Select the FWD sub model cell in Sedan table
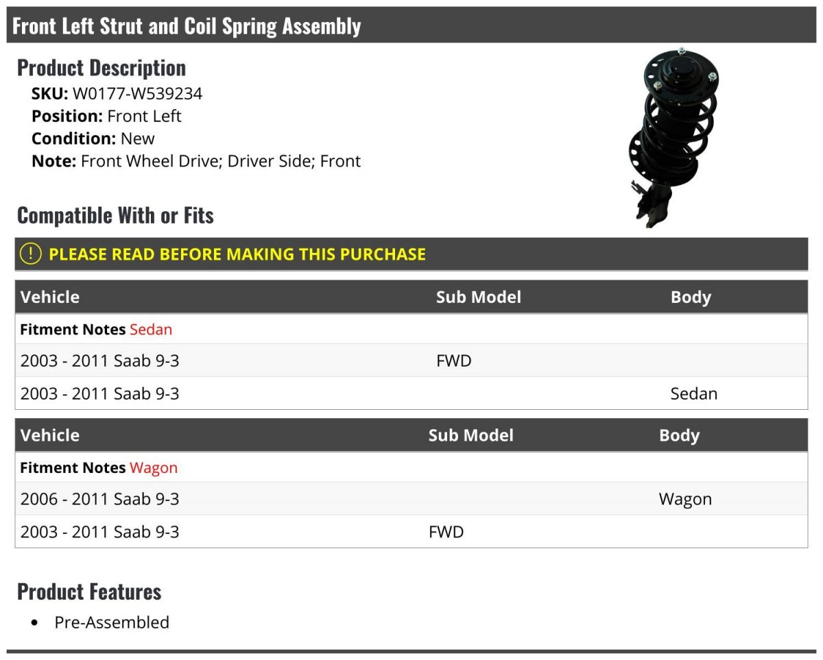Viewport: 823px width, 660px height. click(454, 360)
